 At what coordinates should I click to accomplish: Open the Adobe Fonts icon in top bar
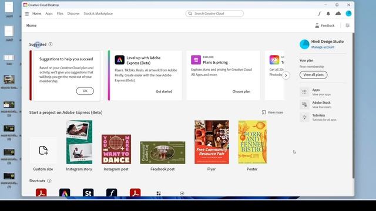pyautogui.click(x=319, y=13)
